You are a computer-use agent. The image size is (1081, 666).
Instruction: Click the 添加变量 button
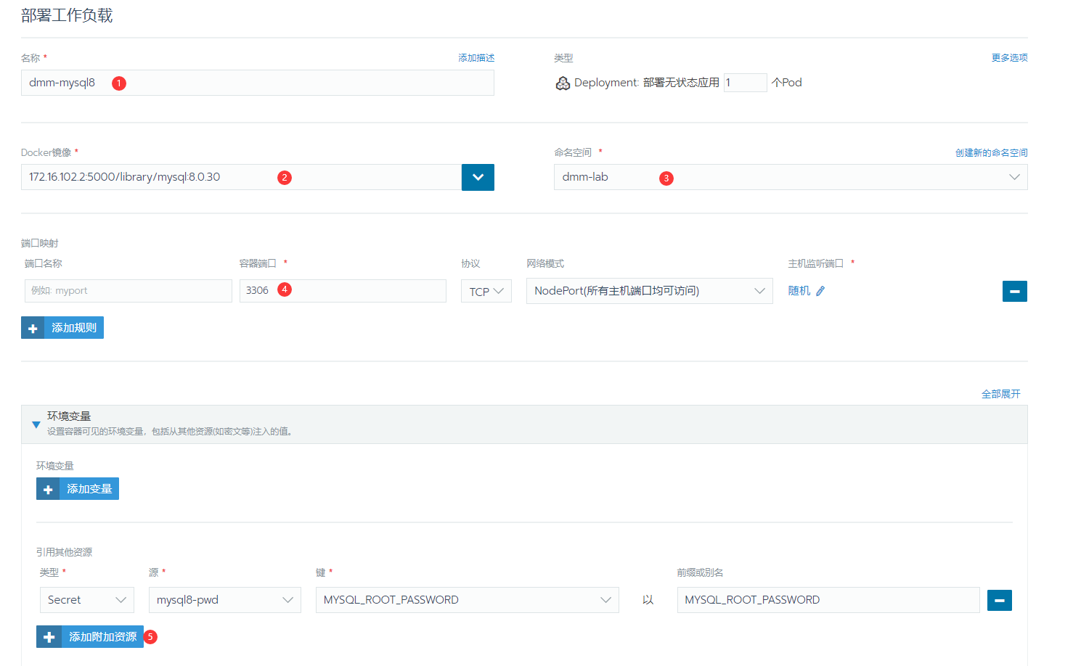click(x=78, y=489)
